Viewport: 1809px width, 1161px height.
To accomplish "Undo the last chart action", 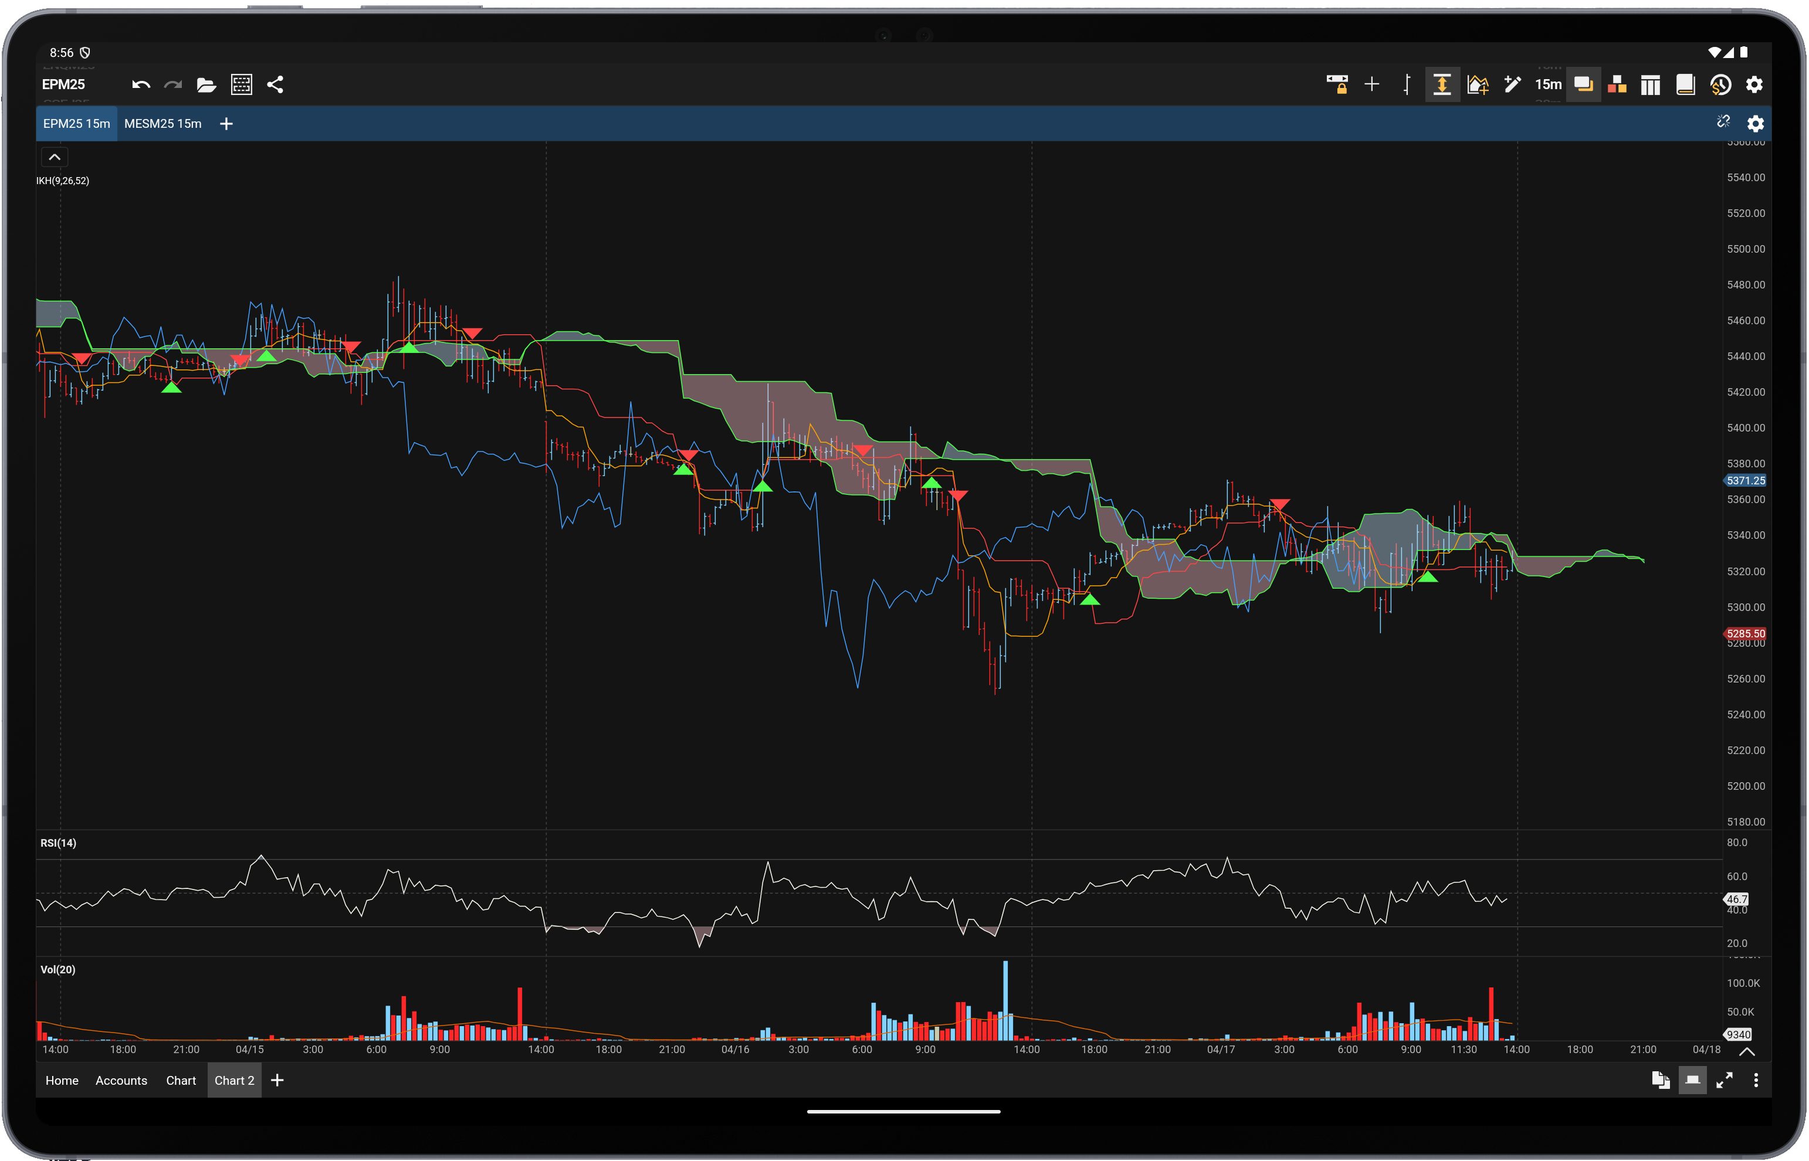I will pyautogui.click(x=141, y=84).
